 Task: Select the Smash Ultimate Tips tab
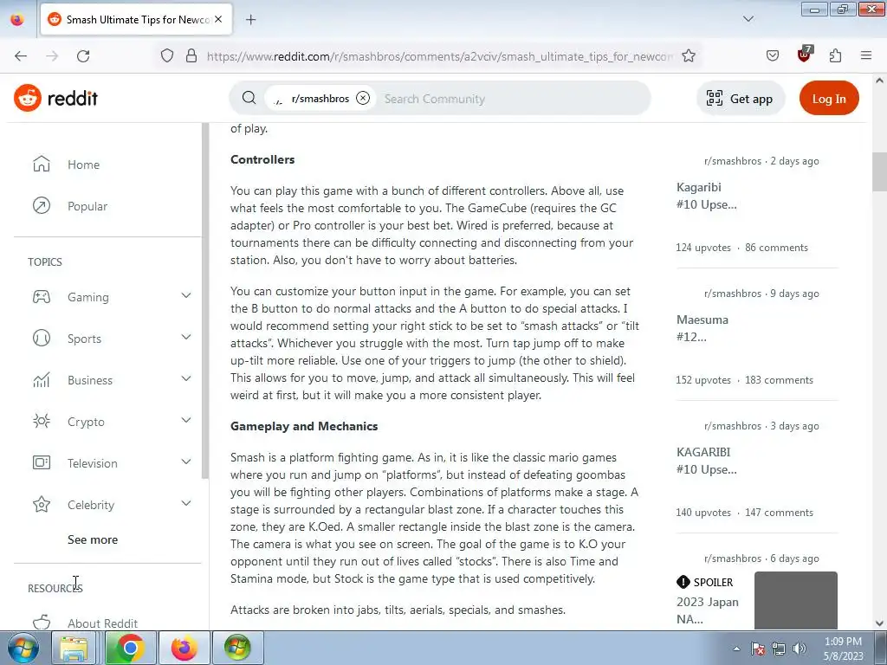point(136,19)
